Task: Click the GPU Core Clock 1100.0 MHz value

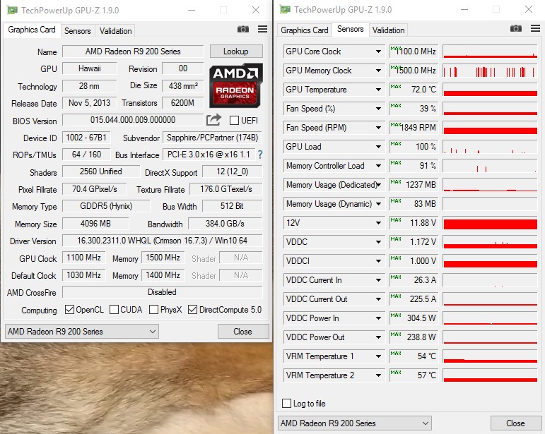Action: click(414, 52)
